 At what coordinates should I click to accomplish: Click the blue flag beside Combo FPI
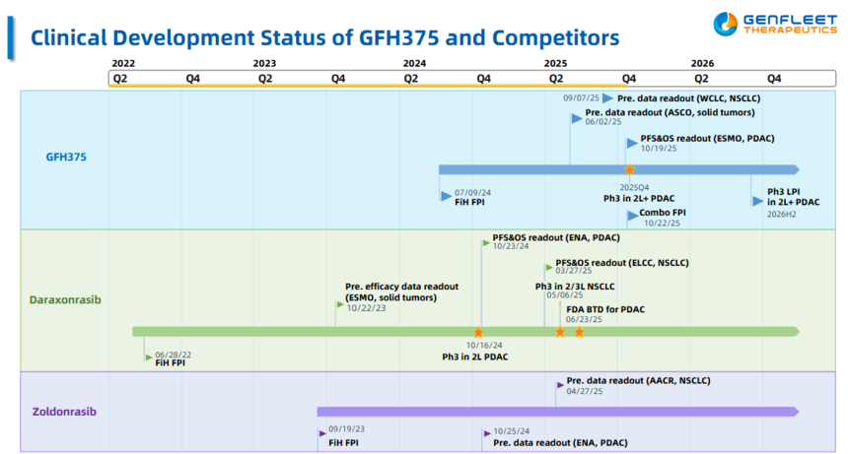click(x=632, y=216)
